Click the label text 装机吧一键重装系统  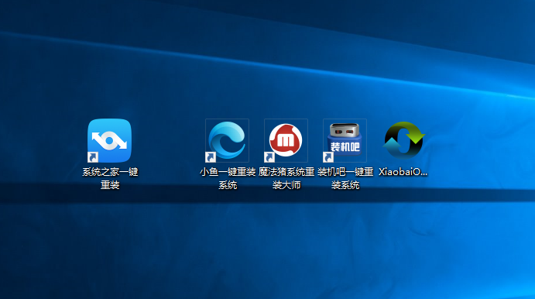345,178
